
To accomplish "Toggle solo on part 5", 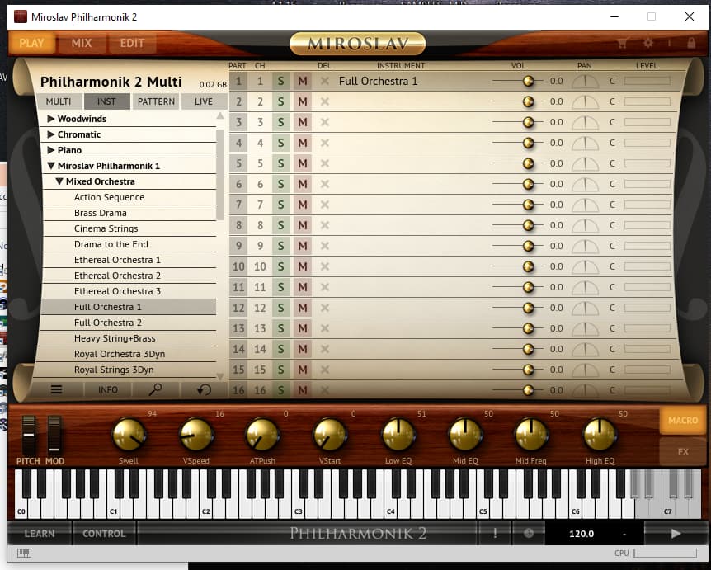I will point(280,163).
